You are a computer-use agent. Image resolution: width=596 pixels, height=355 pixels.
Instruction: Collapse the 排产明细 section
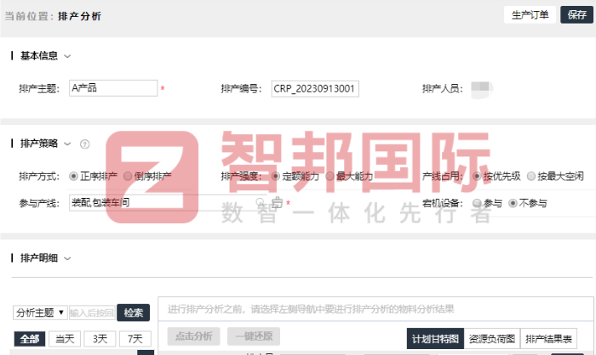pos(67,259)
